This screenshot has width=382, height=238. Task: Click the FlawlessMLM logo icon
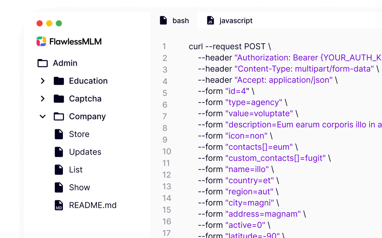(x=41, y=41)
